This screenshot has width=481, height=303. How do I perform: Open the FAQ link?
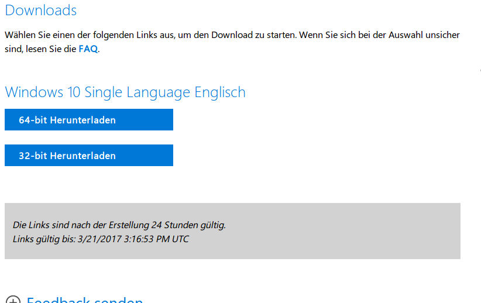click(88, 49)
